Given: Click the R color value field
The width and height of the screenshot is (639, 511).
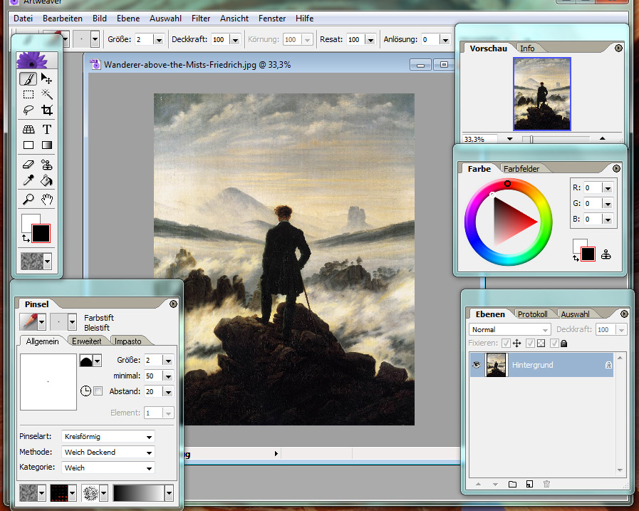Looking at the screenshot, I should coord(593,187).
